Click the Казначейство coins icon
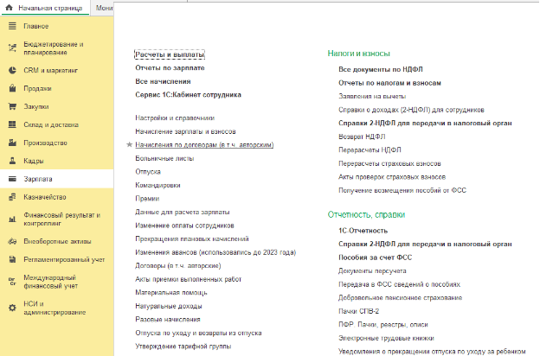 (x=12, y=197)
